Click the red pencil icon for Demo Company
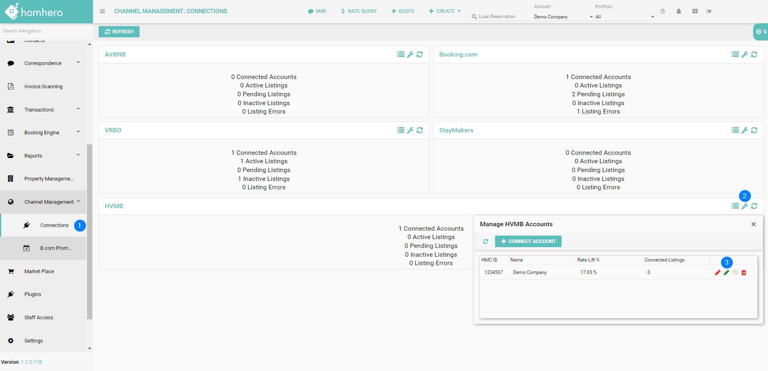Image resolution: width=768 pixels, height=371 pixels. pyautogui.click(x=717, y=273)
